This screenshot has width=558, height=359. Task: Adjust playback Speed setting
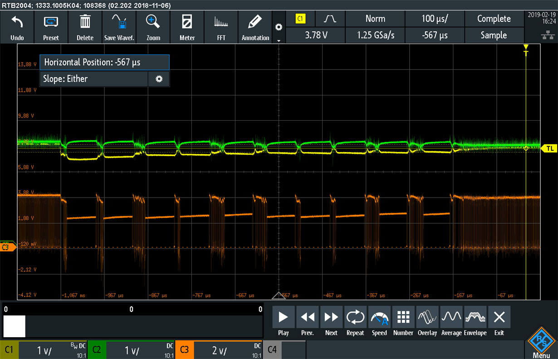tap(379, 321)
